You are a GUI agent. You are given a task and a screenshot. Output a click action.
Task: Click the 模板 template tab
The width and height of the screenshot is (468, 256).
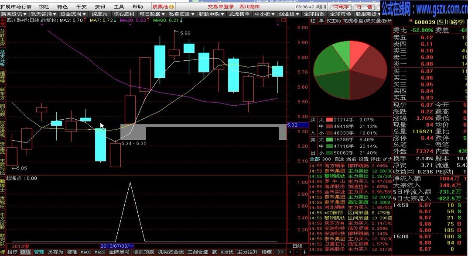25,252
